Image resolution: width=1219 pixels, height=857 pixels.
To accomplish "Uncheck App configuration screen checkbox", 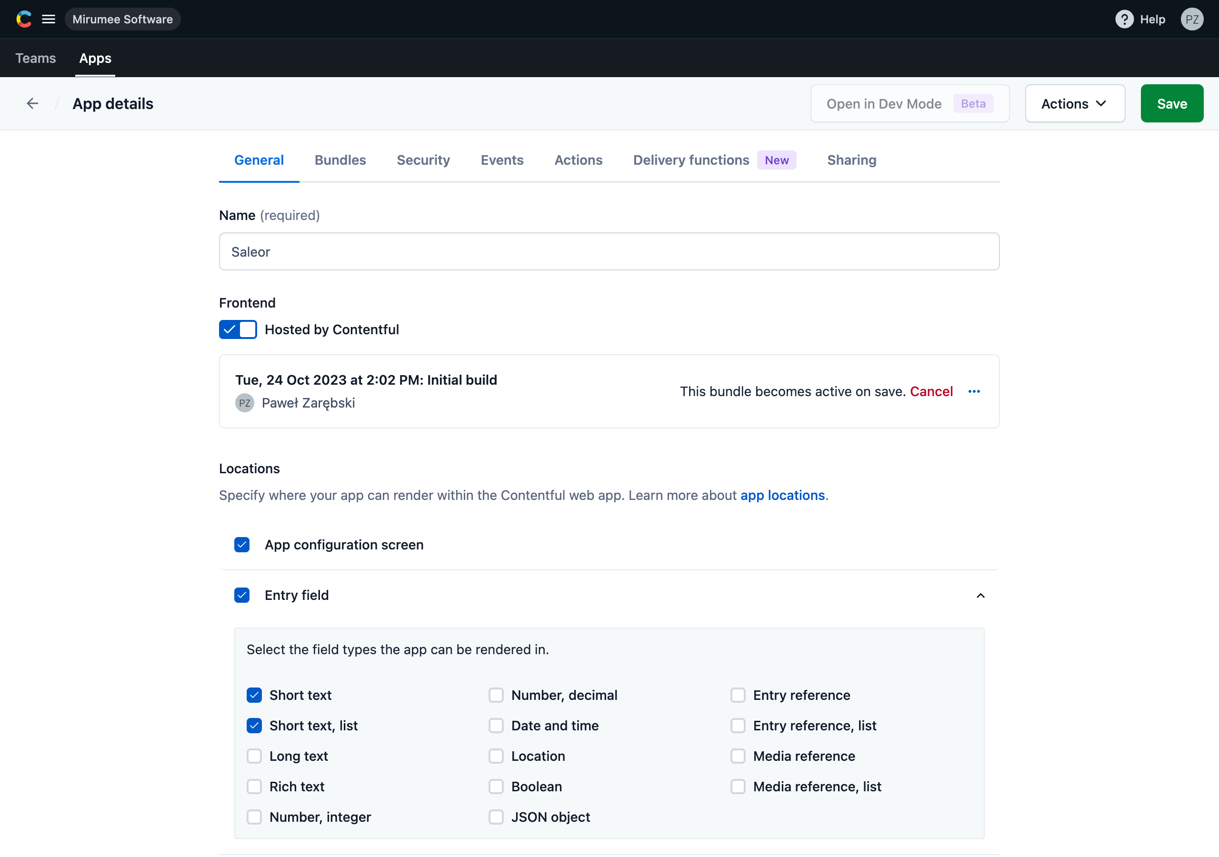I will 242,545.
